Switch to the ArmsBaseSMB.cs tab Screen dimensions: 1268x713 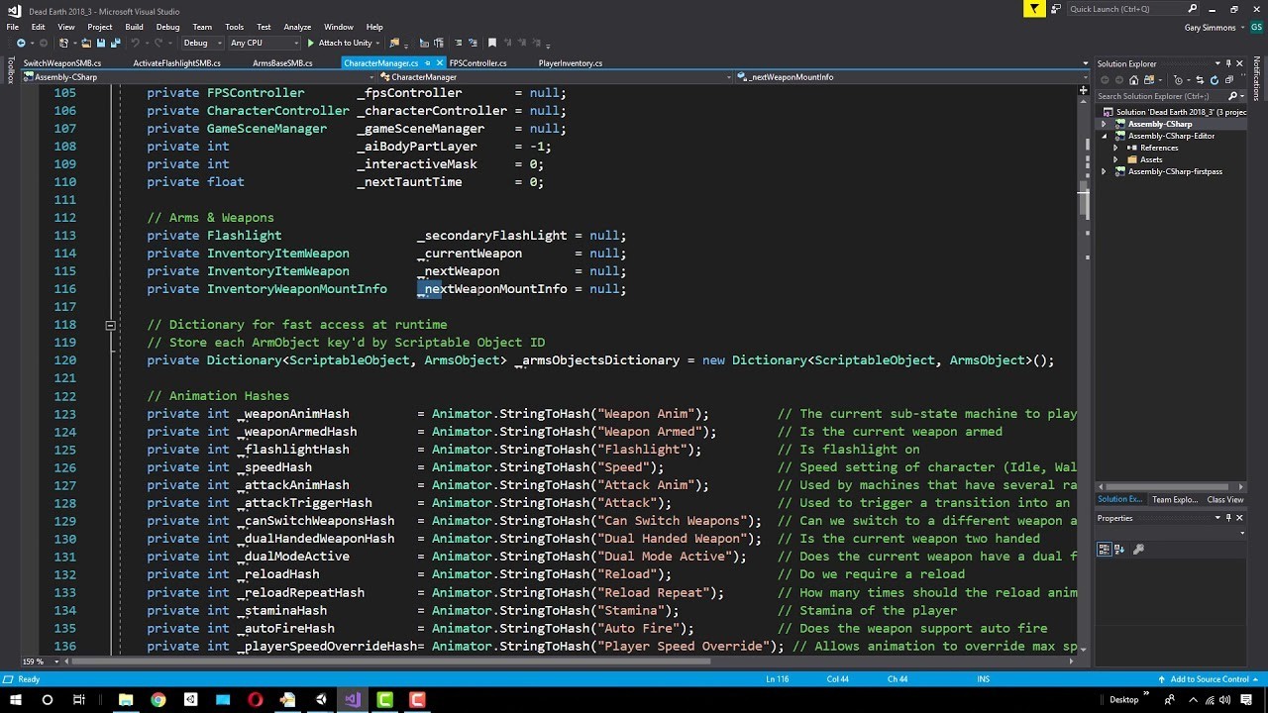coord(282,63)
